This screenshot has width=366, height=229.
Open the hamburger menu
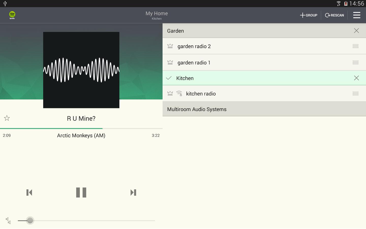click(x=357, y=15)
